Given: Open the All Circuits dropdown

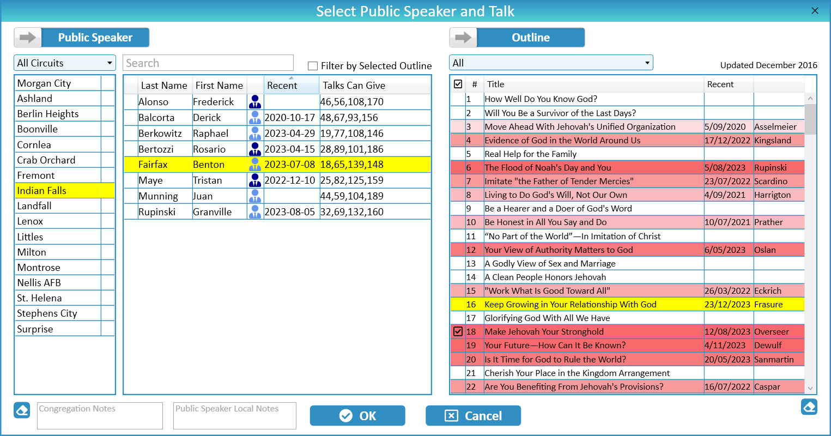Looking at the screenshot, I should [x=65, y=63].
